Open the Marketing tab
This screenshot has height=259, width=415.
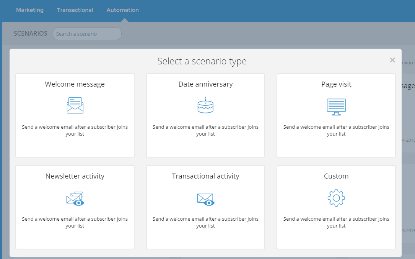coord(30,10)
